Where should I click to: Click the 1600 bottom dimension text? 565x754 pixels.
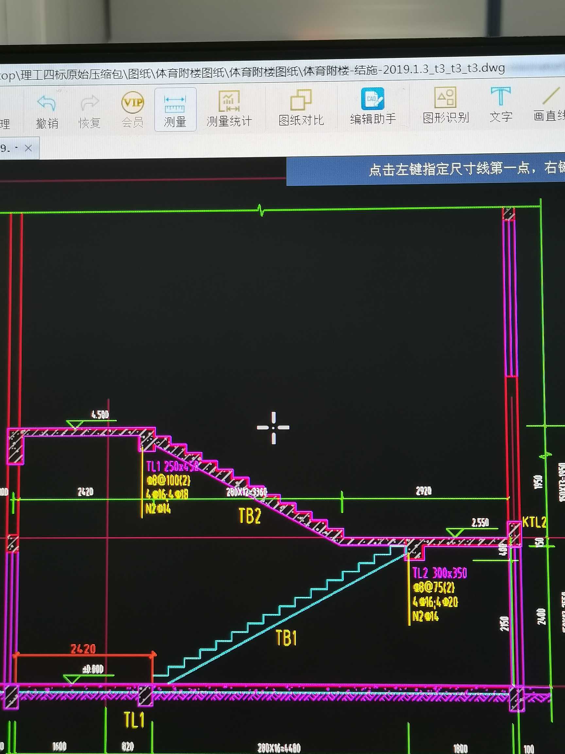pos(60,746)
